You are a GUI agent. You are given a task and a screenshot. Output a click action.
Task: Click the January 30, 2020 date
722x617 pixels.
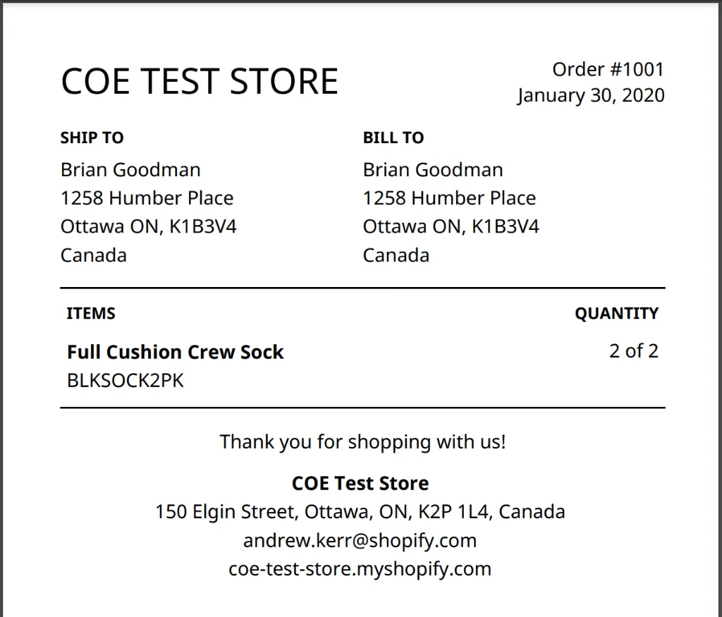590,95
